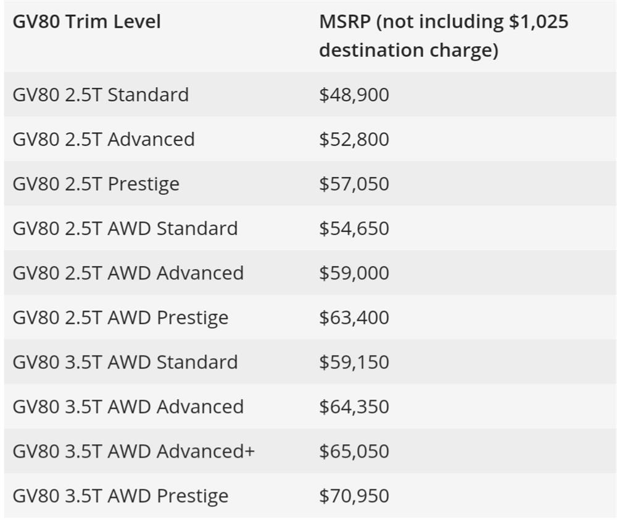This screenshot has height=520, width=617.
Task: Select GV80 2.5T AWD Advanced label
Action: [128, 273]
